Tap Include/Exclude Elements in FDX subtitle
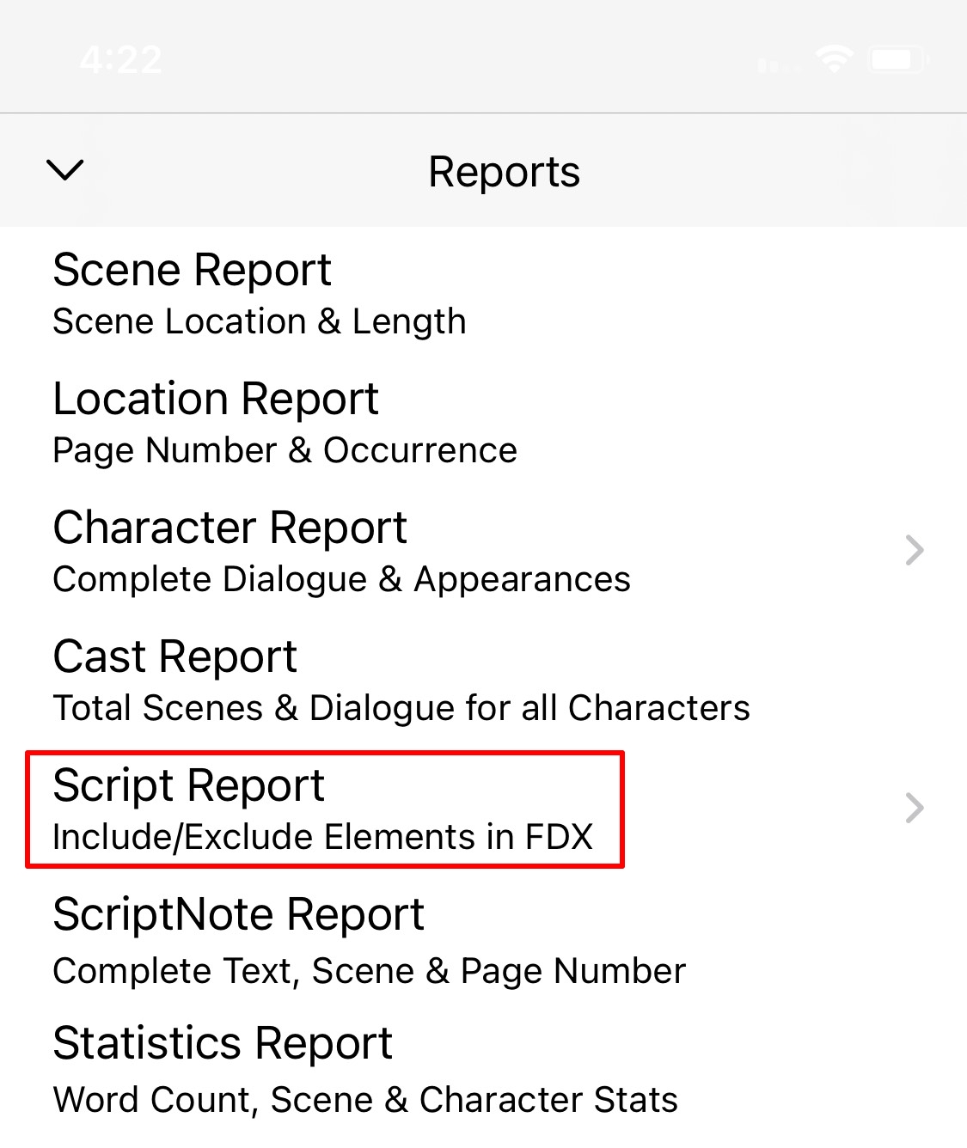Viewport: 967px width, 1148px height. point(323,837)
